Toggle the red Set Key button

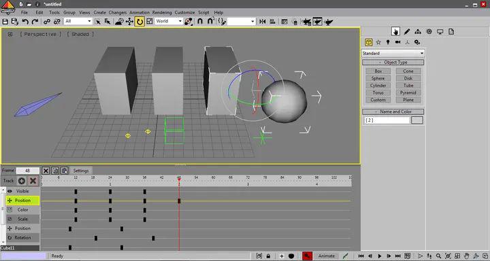point(307,256)
